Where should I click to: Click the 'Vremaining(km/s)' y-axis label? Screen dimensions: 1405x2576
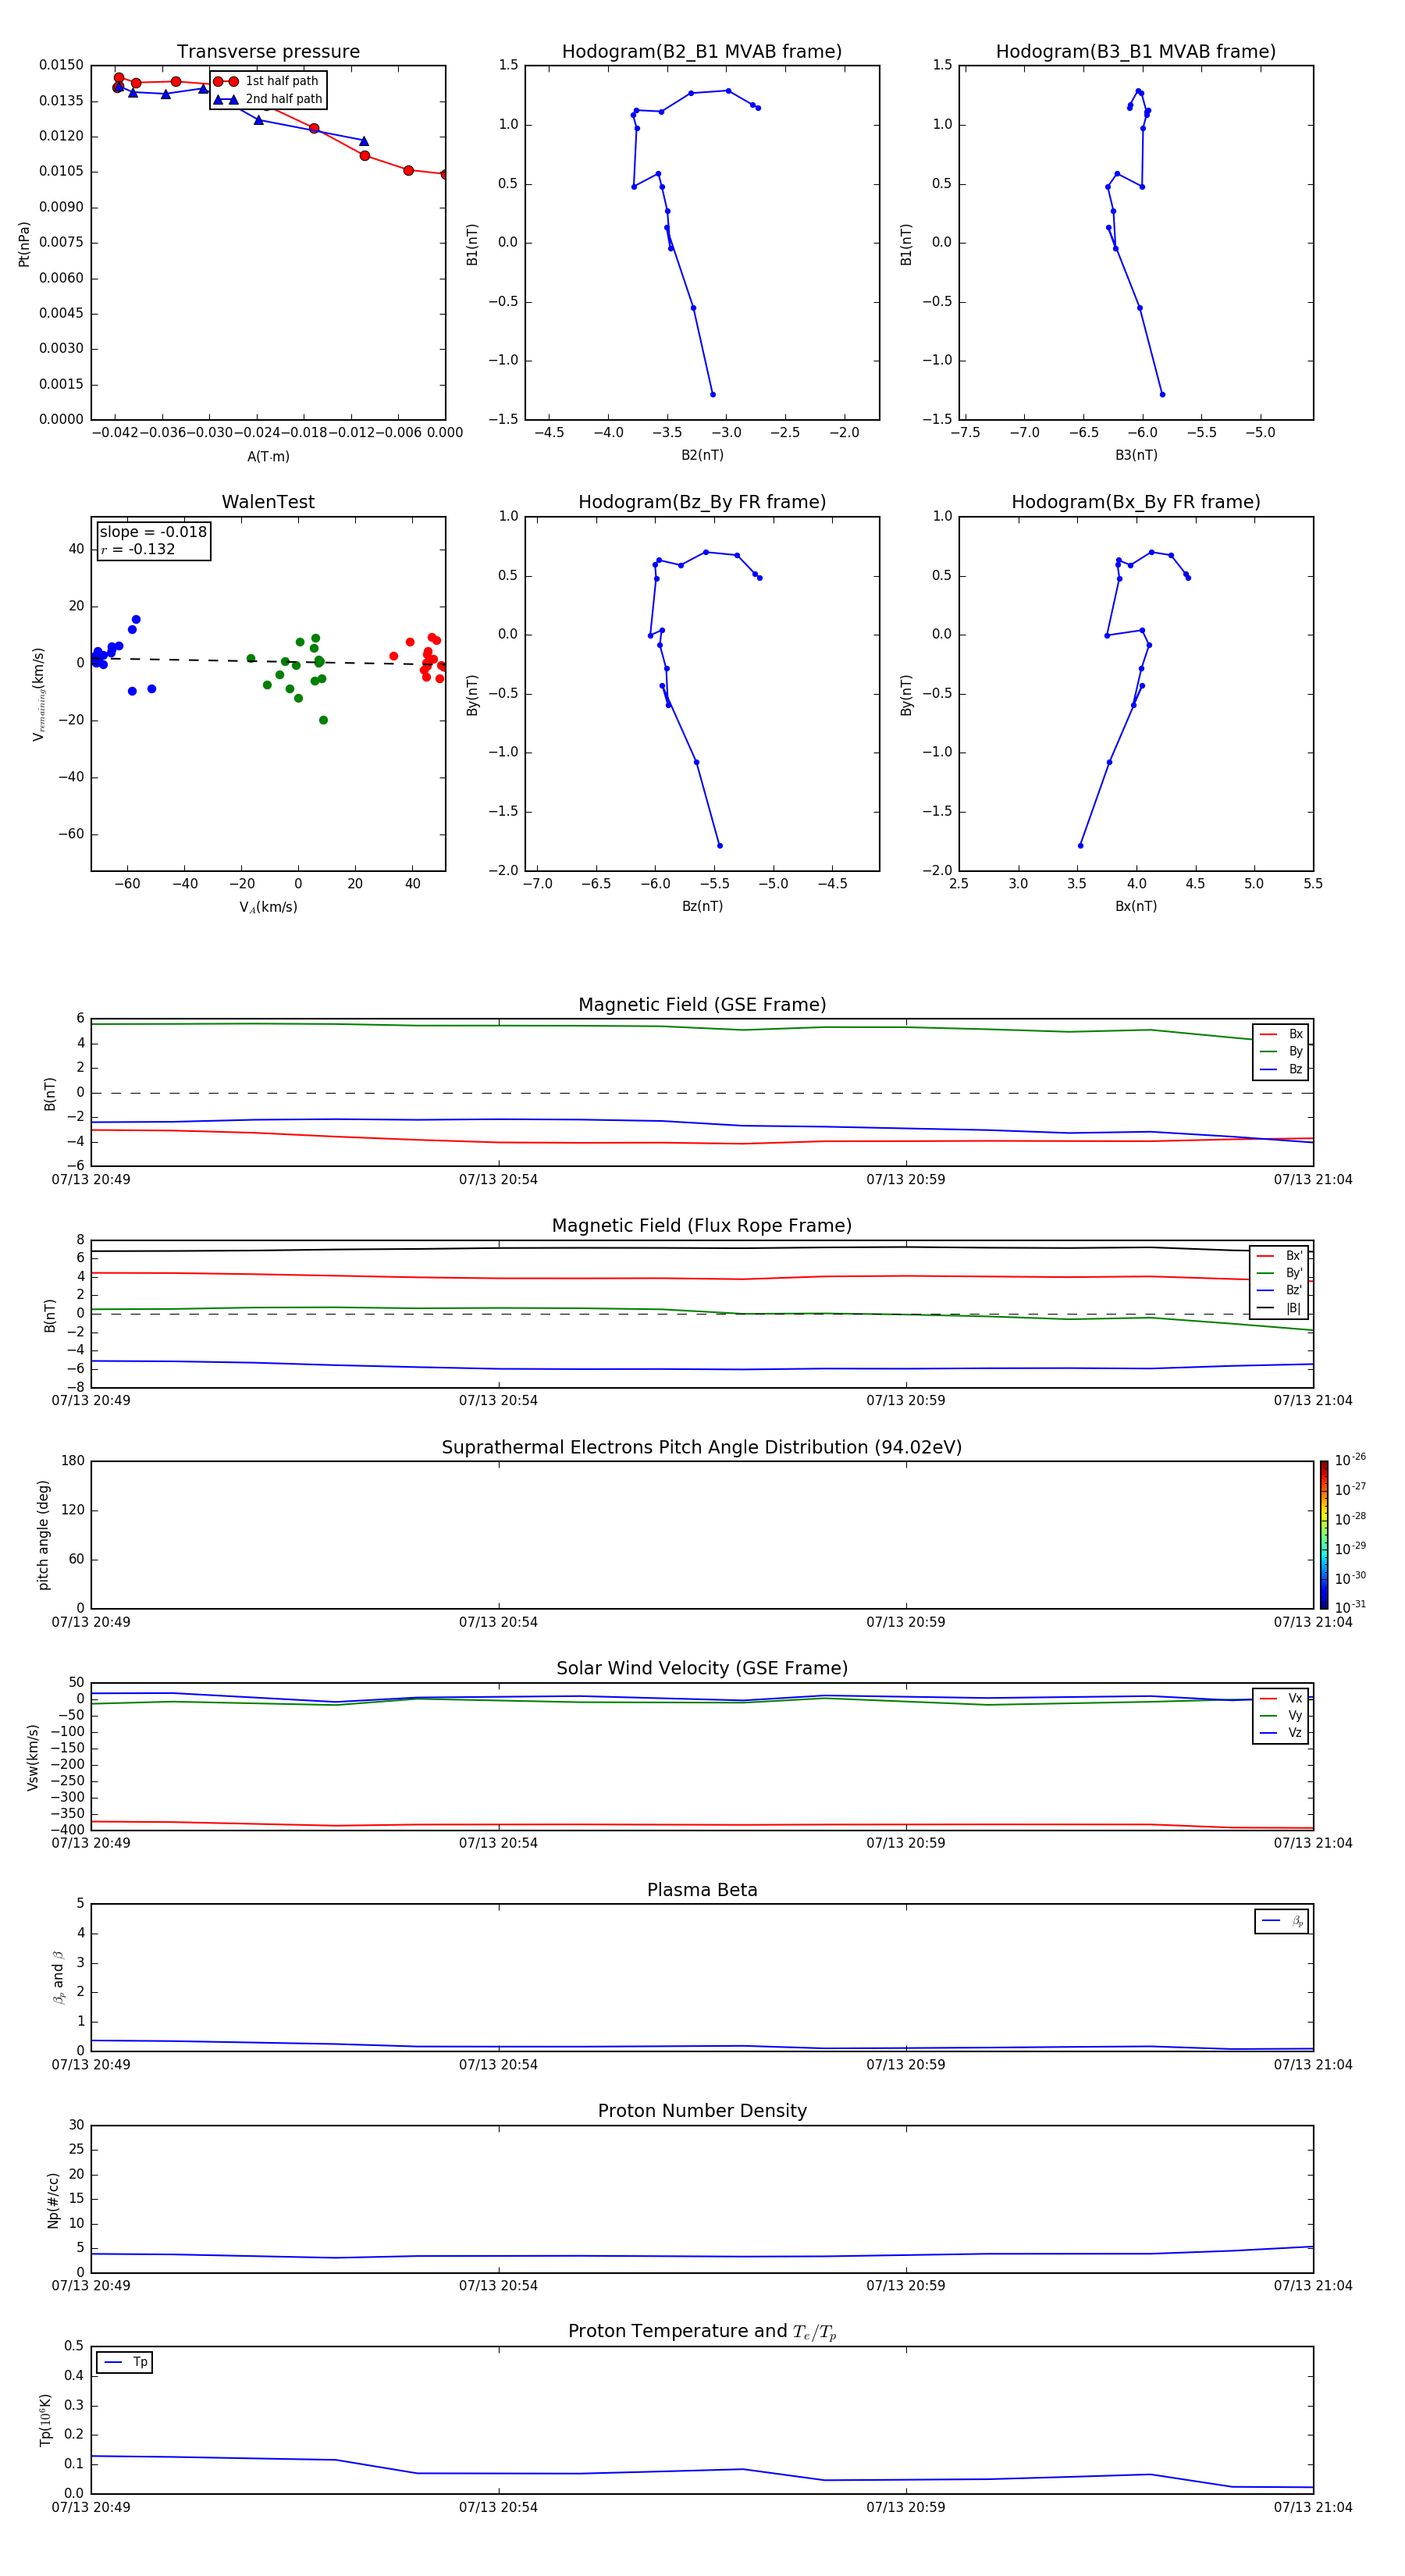tap(38, 694)
